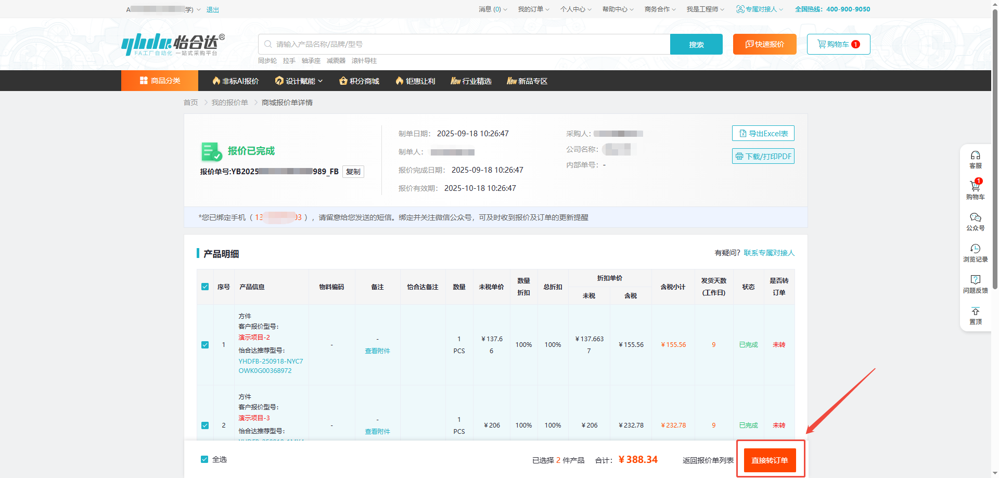Expand the 我的订单 dropdown
This screenshot has height=478, width=999.
[x=533, y=9]
